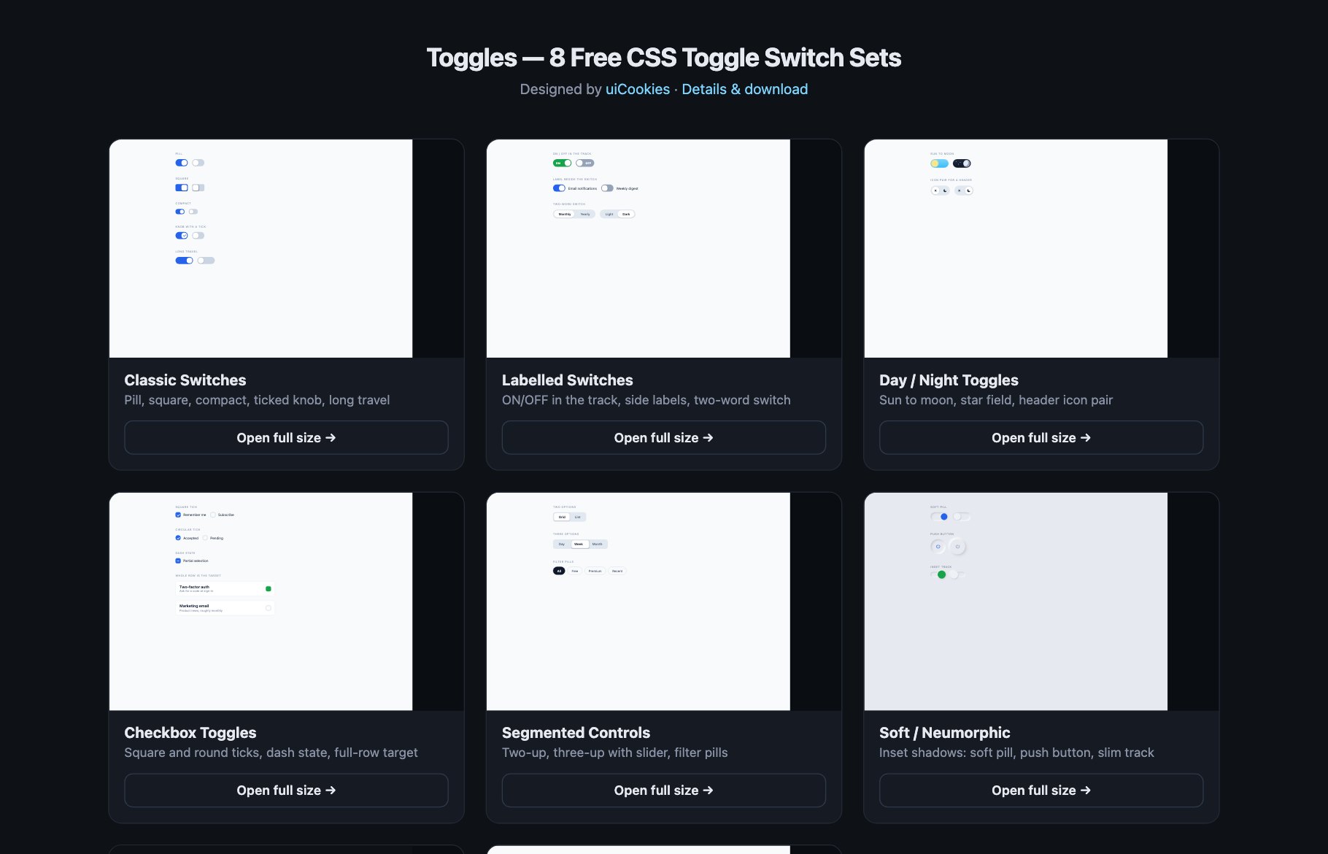
Task: Toggle the blue long travel switch
Action: coord(184,261)
